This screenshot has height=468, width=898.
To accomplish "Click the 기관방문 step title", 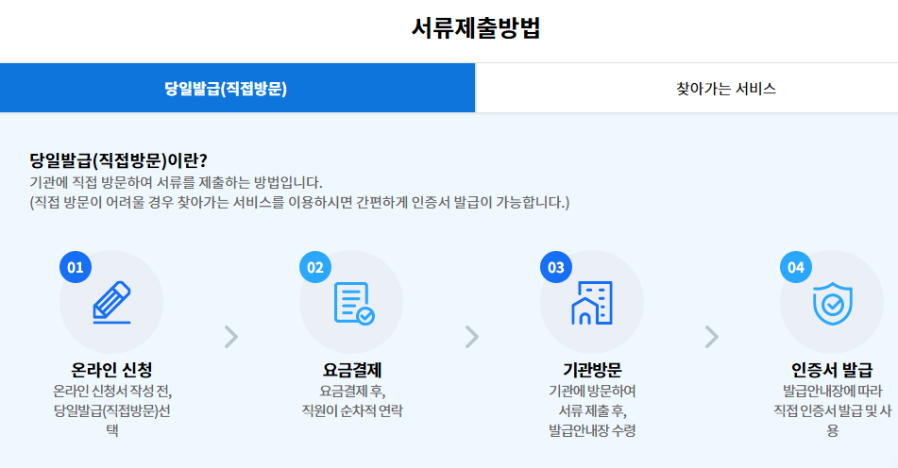I will (x=592, y=370).
